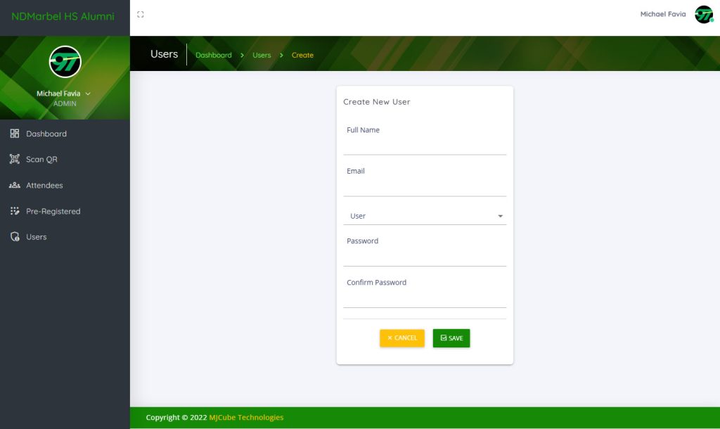Expand the Michael Favia sidebar chevron
The image size is (720, 429).
[88, 94]
